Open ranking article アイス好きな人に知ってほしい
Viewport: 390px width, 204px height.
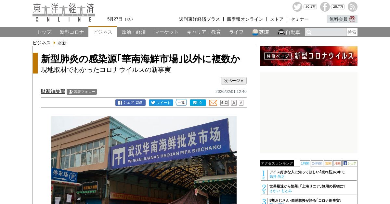(x=307, y=172)
